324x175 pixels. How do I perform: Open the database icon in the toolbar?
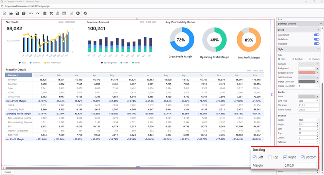tap(45, 14)
